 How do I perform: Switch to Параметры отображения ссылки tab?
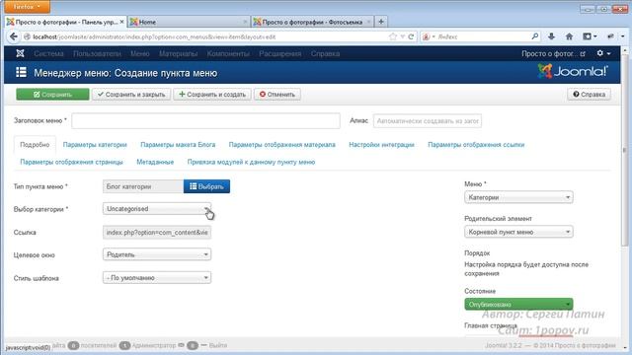click(476, 145)
